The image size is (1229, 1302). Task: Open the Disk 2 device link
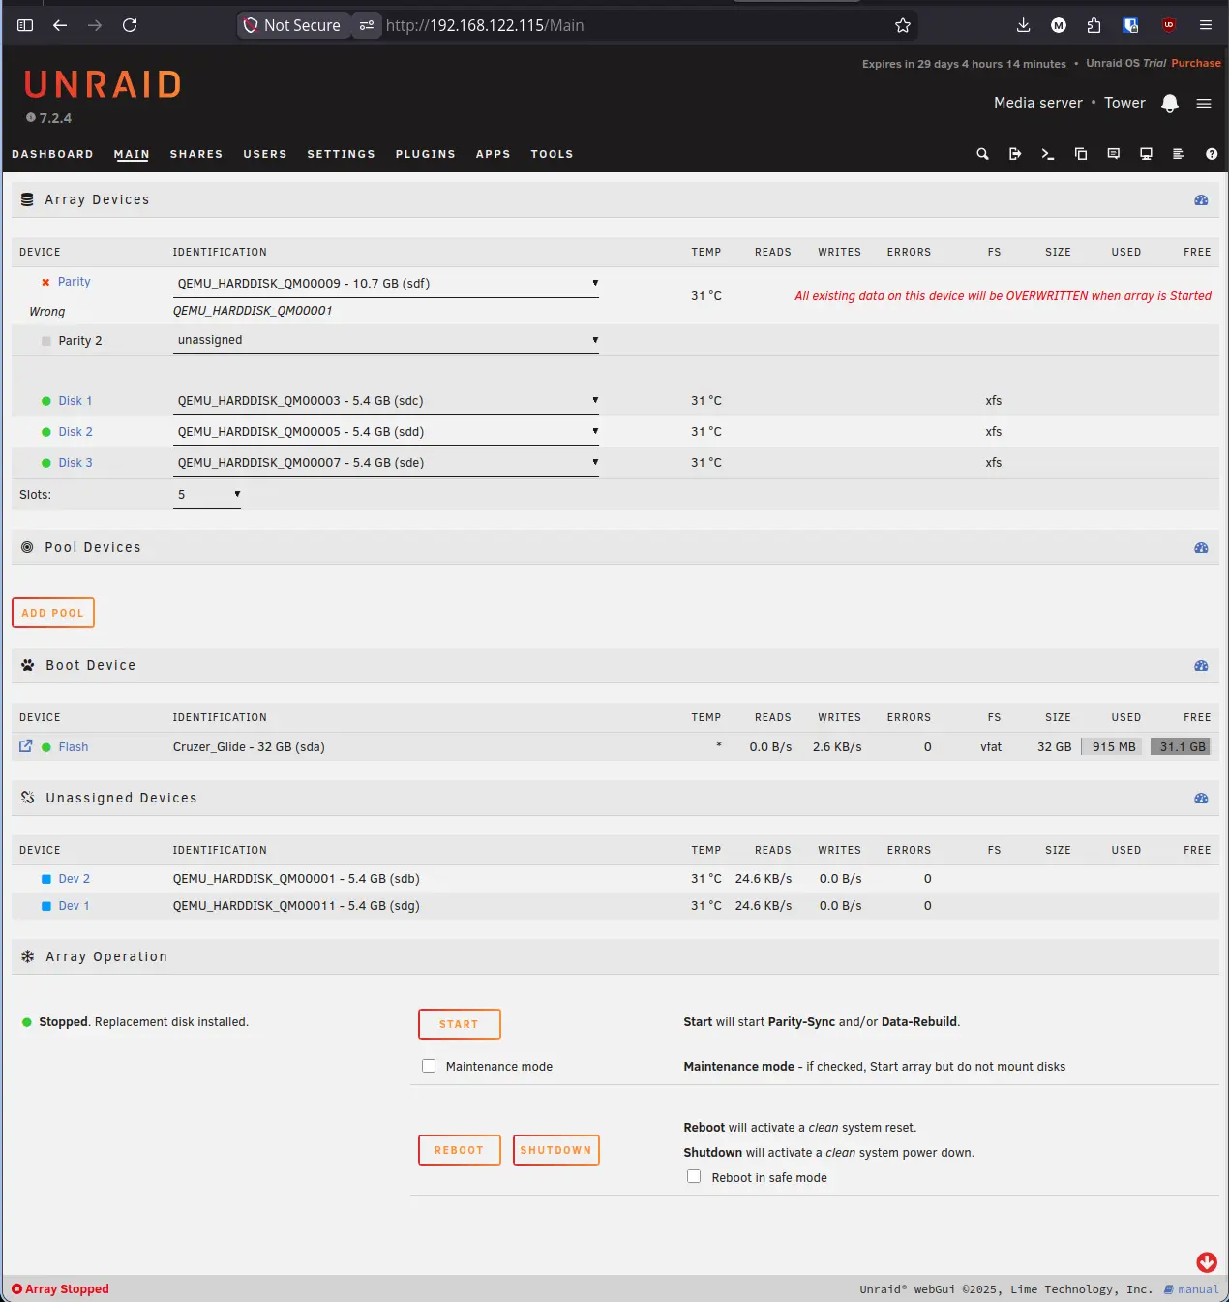(x=75, y=432)
